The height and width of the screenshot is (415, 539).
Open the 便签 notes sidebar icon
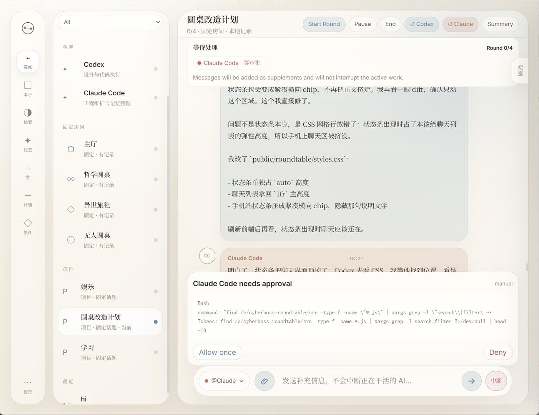(28, 144)
